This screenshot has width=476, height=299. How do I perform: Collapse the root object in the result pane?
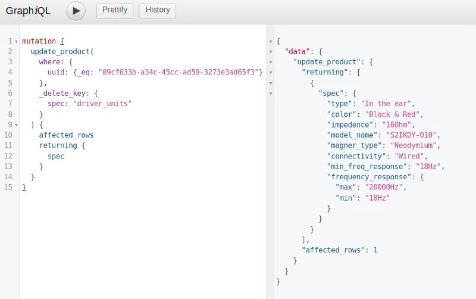pos(271,41)
